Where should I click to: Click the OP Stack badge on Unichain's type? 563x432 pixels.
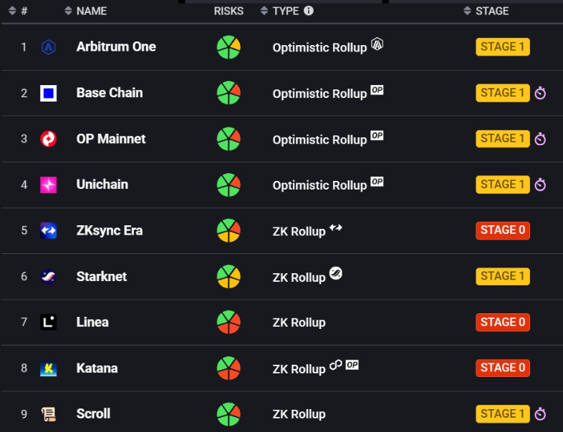point(377,182)
